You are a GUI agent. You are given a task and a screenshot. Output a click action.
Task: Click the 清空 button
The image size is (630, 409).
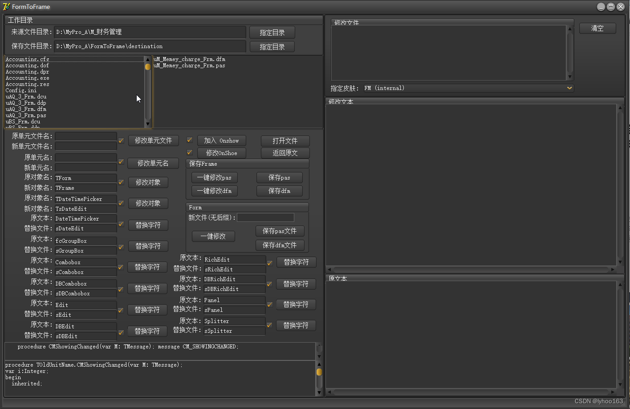click(597, 28)
